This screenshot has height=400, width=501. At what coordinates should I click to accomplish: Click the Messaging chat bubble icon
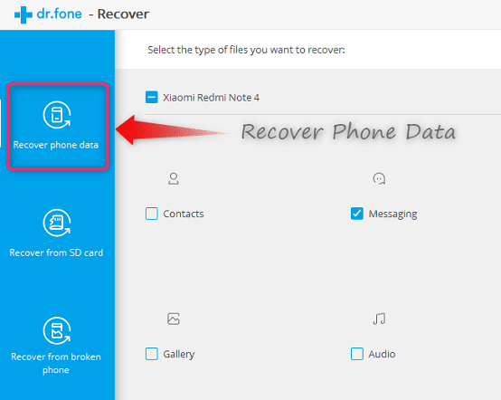click(x=379, y=179)
